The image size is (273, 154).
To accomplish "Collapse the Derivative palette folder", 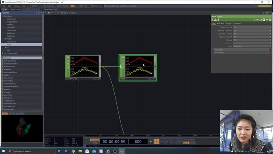I will pyautogui.click(x=3, y=16).
